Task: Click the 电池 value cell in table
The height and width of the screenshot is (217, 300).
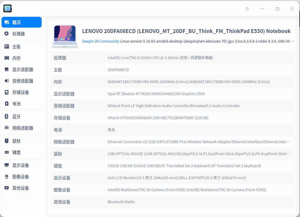Action: tap(111, 130)
